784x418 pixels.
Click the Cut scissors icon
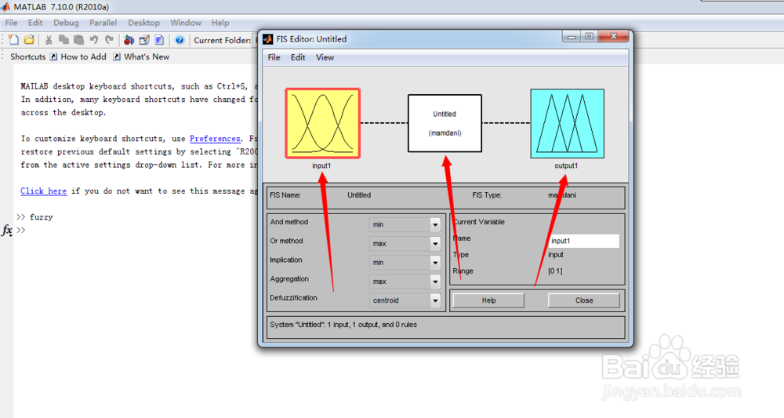pos(49,40)
